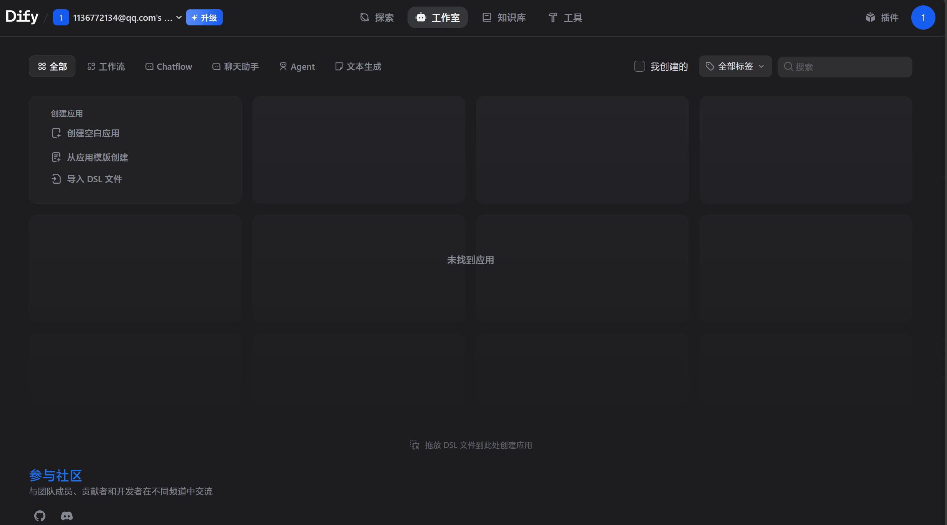Select the 工作流 workflow tab
This screenshot has width=947, height=525.
coord(106,67)
